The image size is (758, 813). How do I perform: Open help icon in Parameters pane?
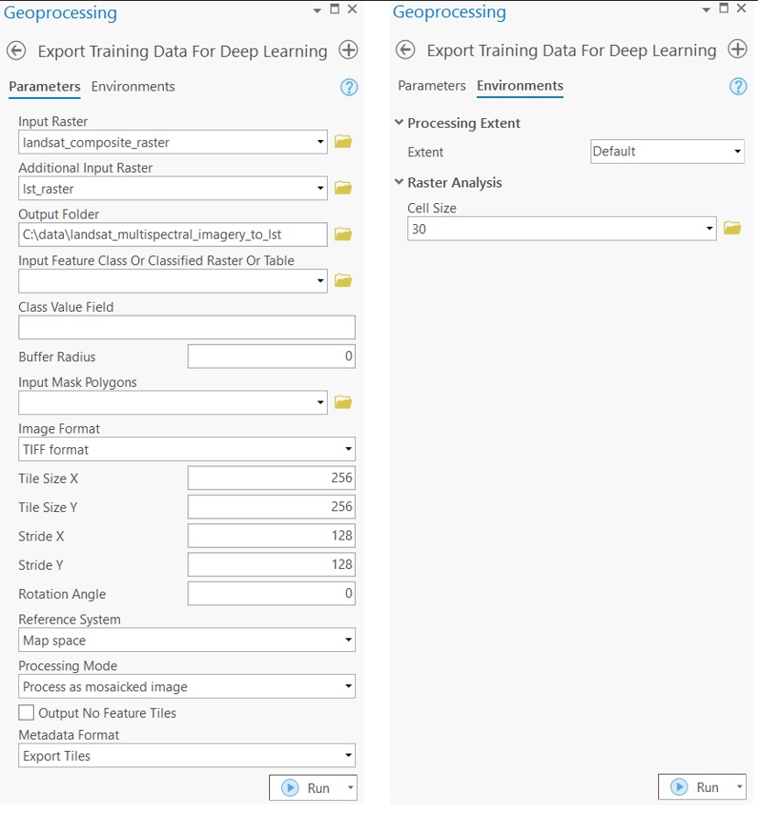pyautogui.click(x=349, y=88)
